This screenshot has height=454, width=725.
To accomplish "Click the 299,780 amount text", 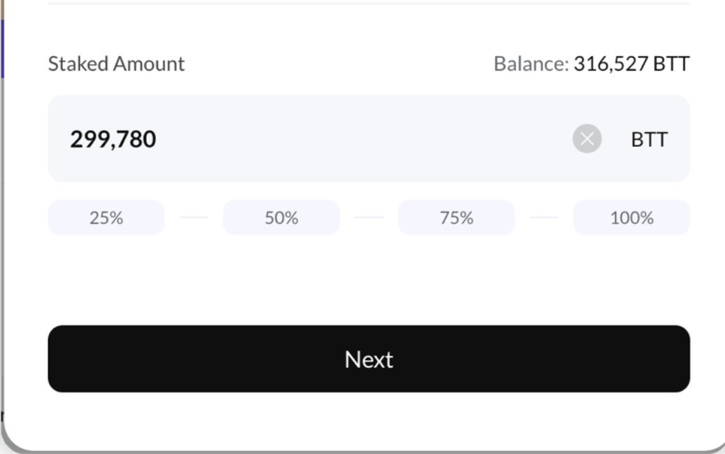I will click(113, 139).
